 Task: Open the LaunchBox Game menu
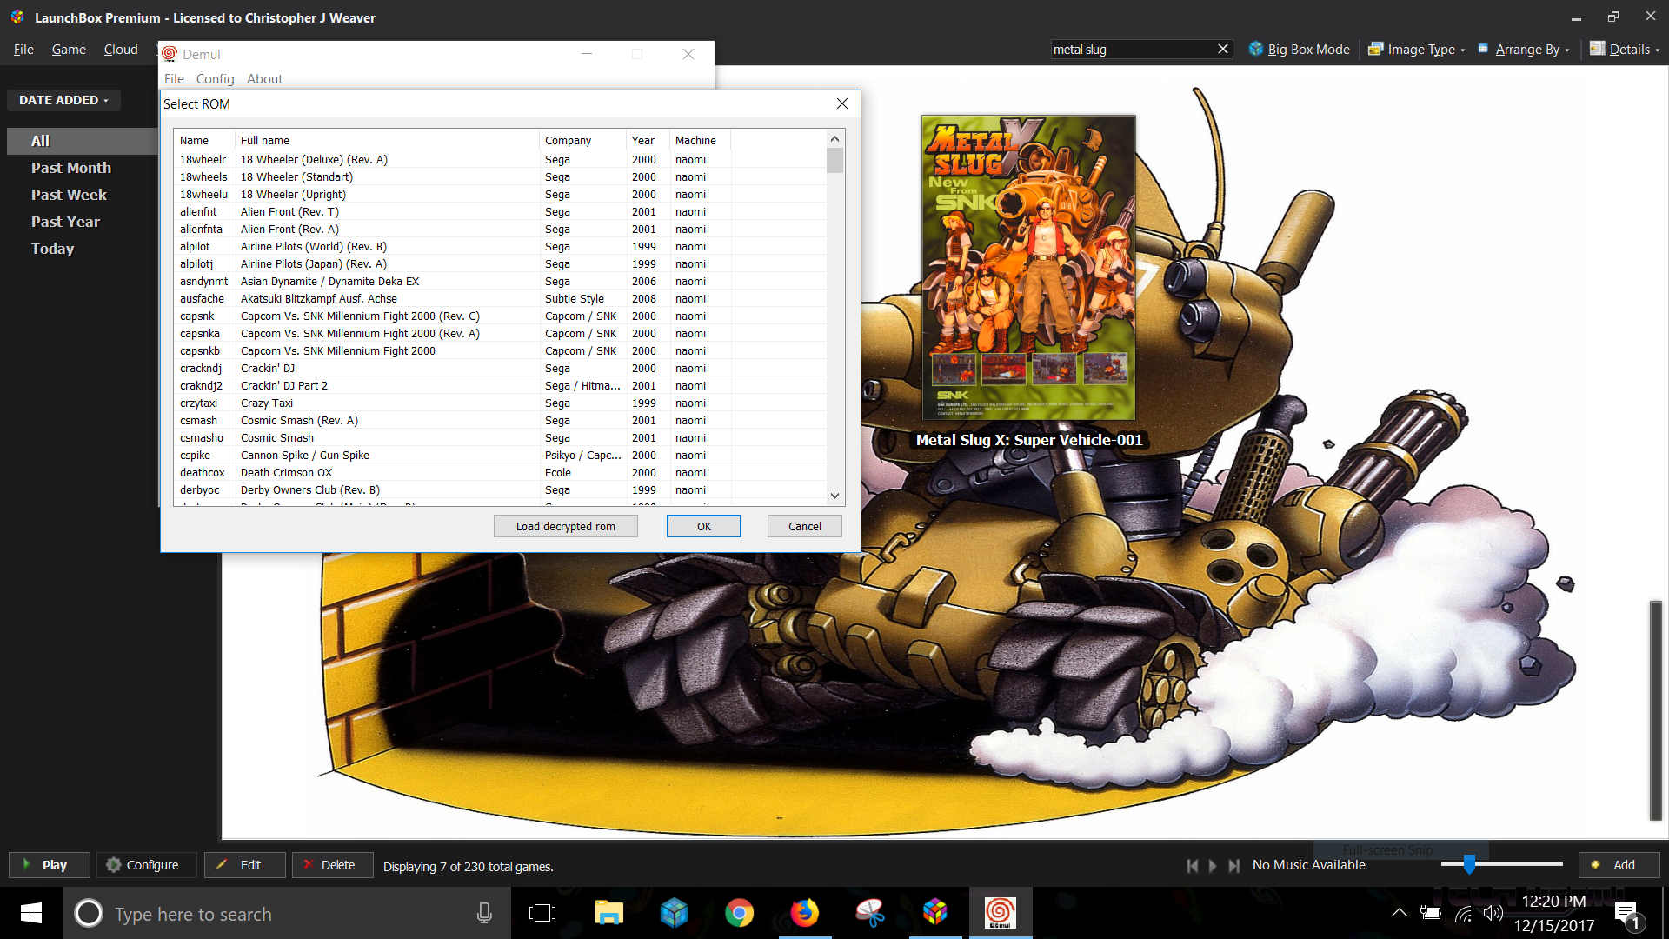[69, 50]
